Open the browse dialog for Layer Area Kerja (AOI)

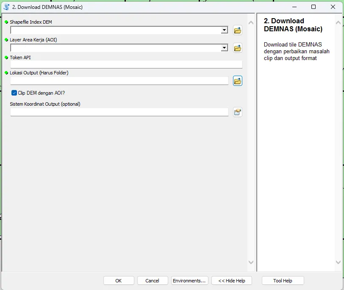point(237,48)
